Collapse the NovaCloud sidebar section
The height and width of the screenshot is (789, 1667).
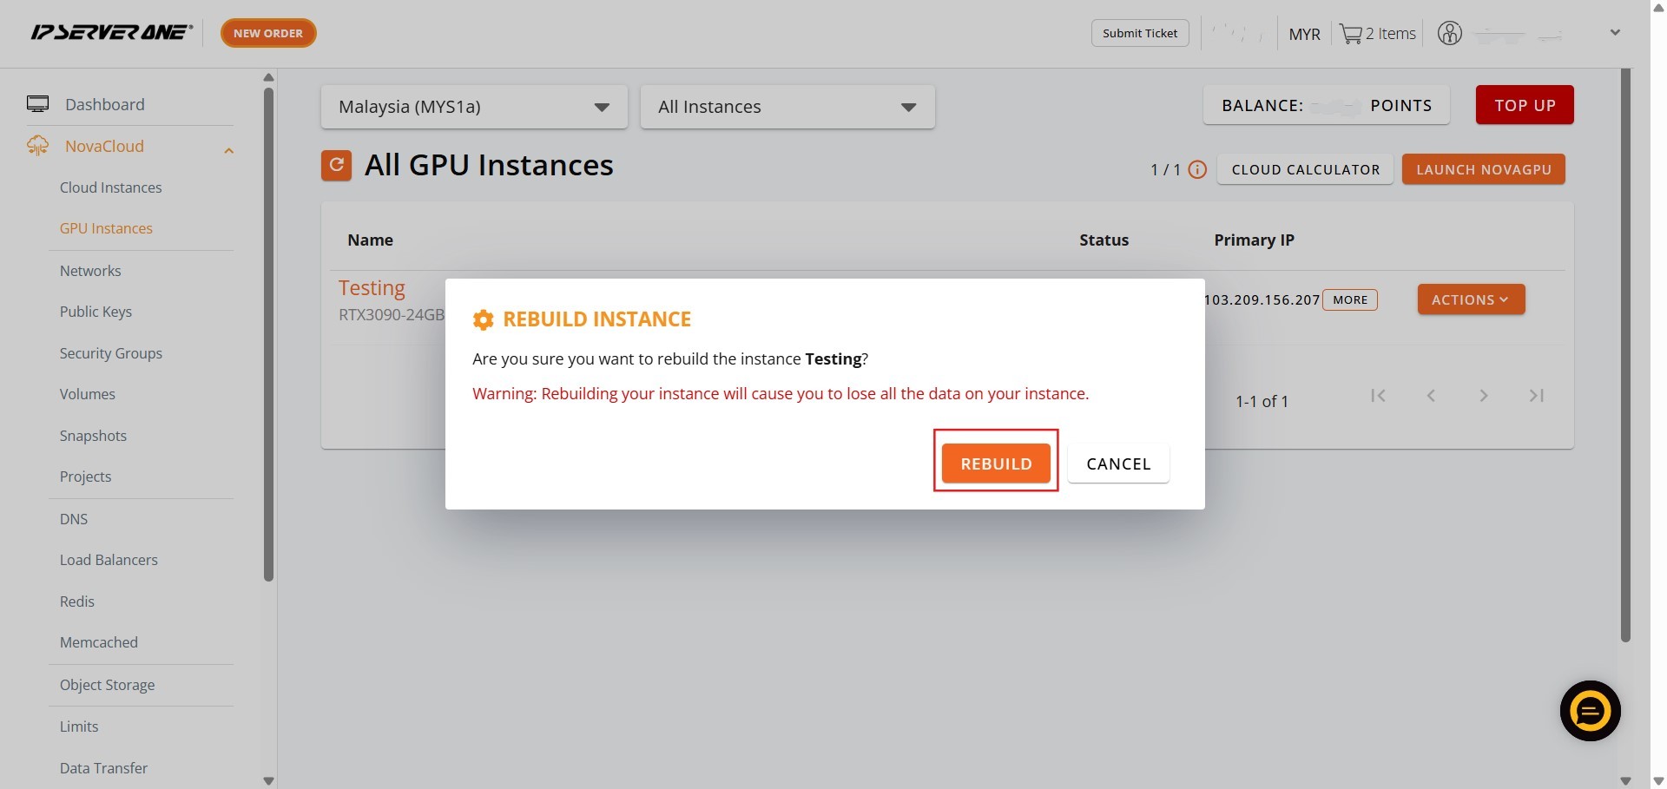click(x=228, y=150)
